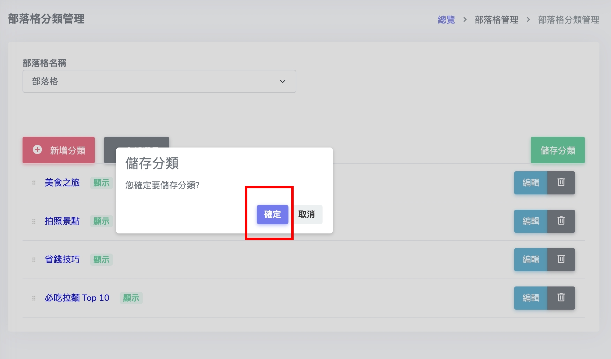Delete 必吃拉麵 Top 10 via trash icon
The image size is (611, 359).
coord(561,298)
